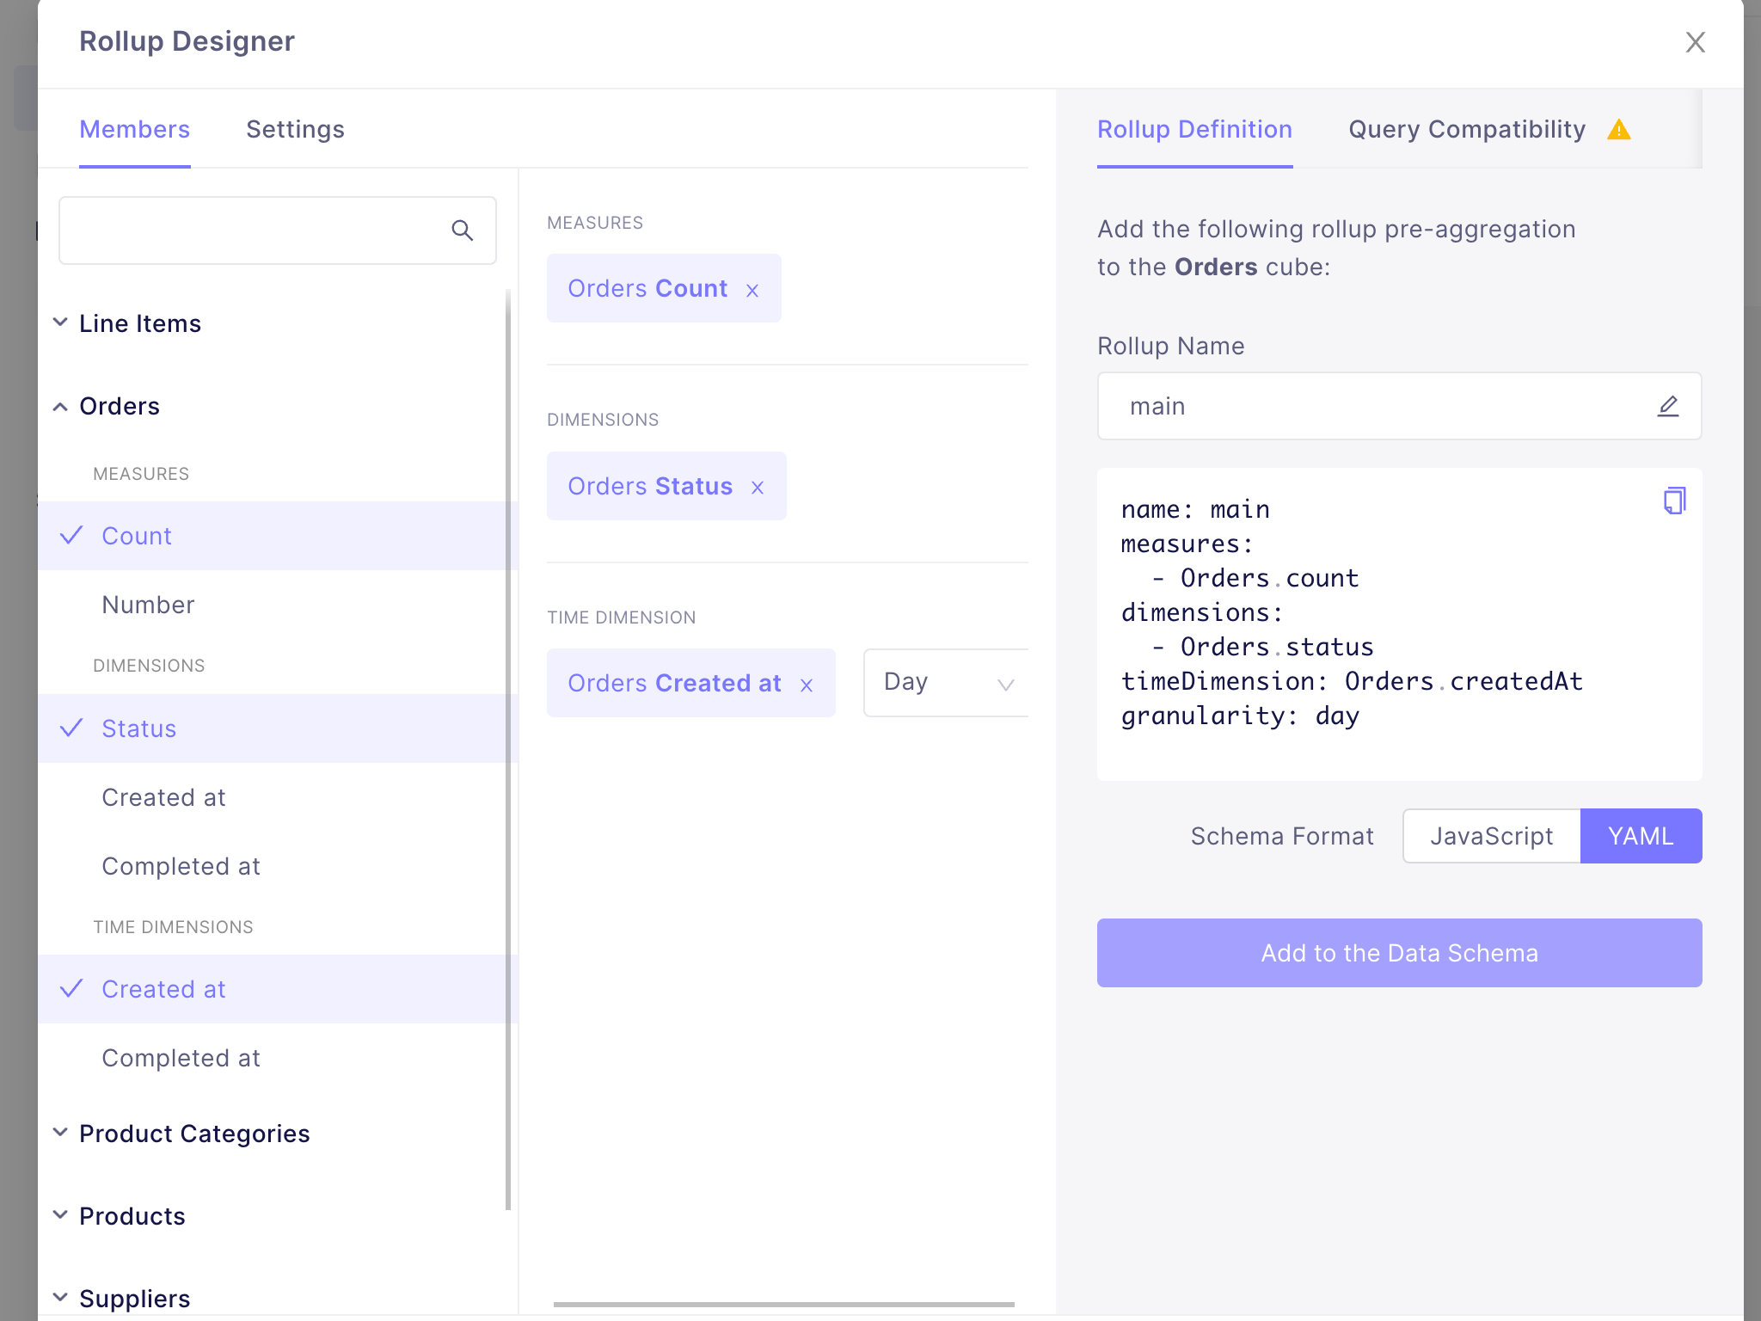Click the members list vertical scrollbar
This screenshot has width=1761, height=1321.
tap(508, 750)
